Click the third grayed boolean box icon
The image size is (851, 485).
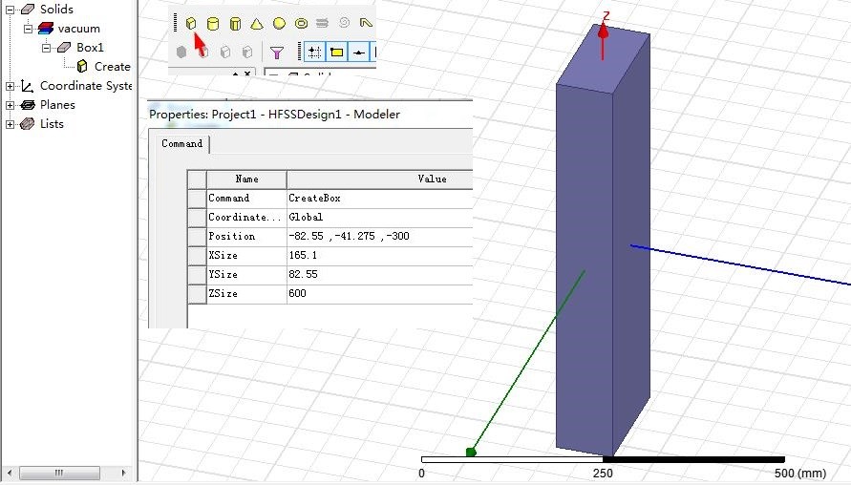coord(225,53)
